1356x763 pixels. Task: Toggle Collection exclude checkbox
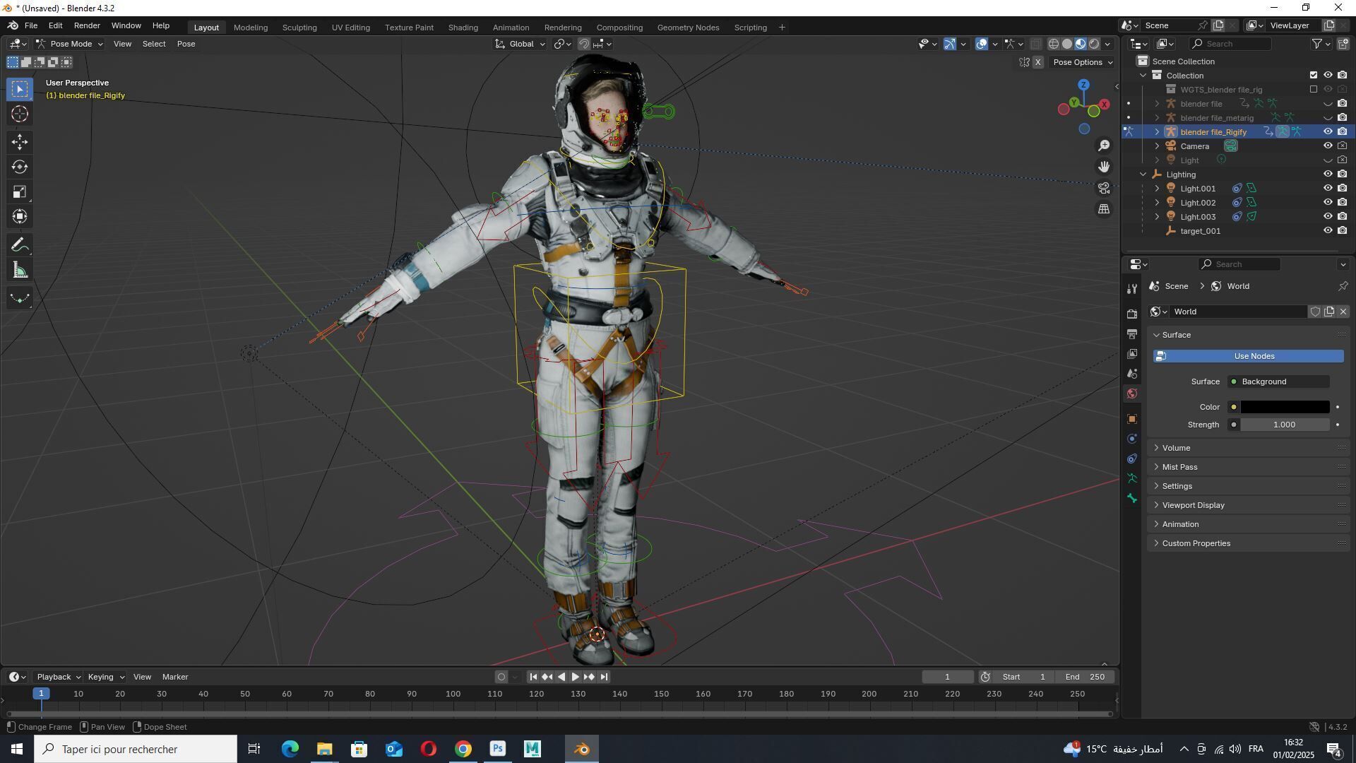pyautogui.click(x=1314, y=76)
